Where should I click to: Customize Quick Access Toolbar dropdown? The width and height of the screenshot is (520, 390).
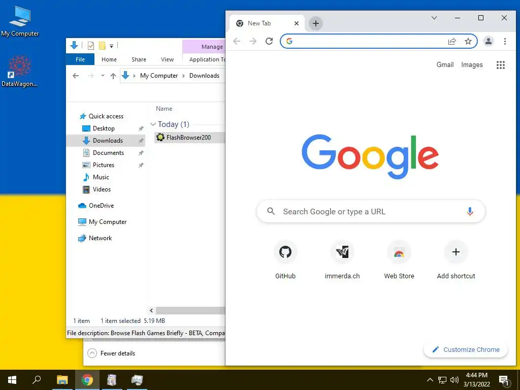[111, 46]
